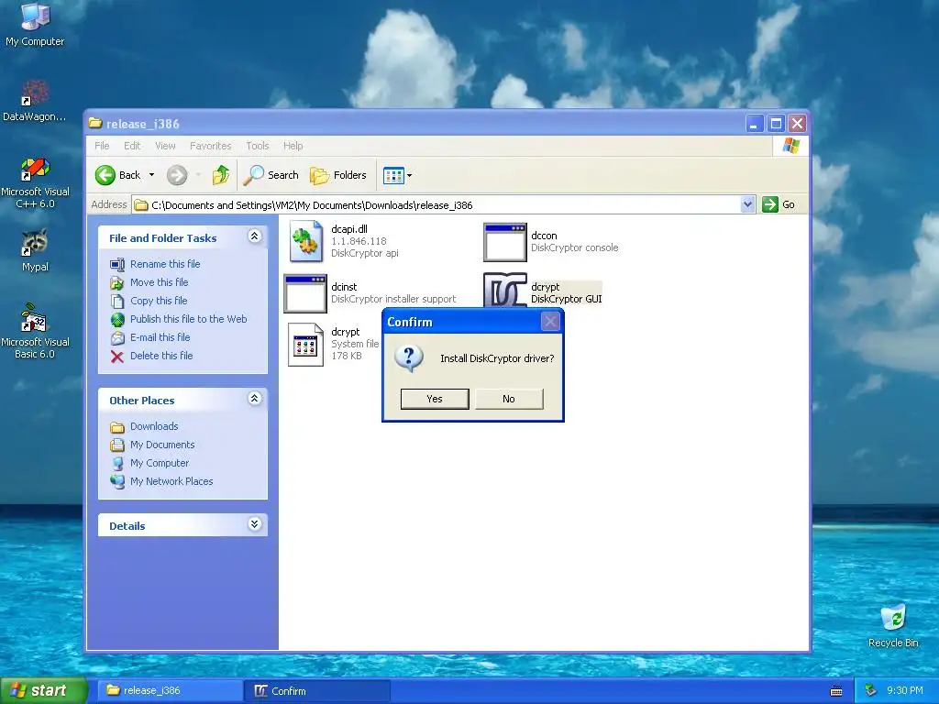Open the Favorites menu

(x=210, y=146)
